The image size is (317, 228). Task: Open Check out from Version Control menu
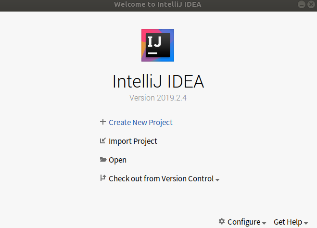[161, 178]
